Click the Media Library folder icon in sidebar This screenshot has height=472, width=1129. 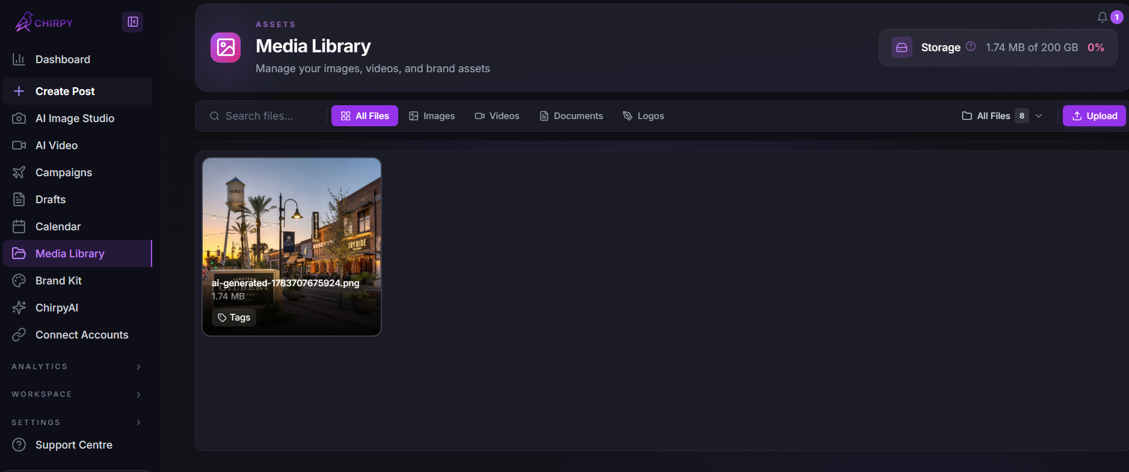click(x=19, y=254)
